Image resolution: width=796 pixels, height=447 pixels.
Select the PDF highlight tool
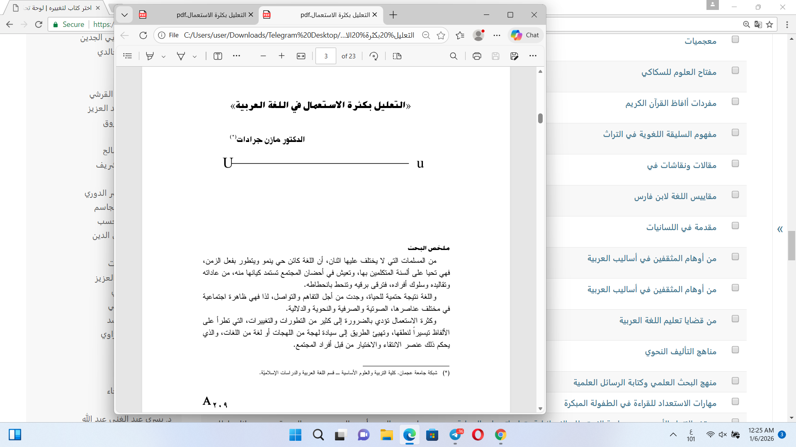150,56
